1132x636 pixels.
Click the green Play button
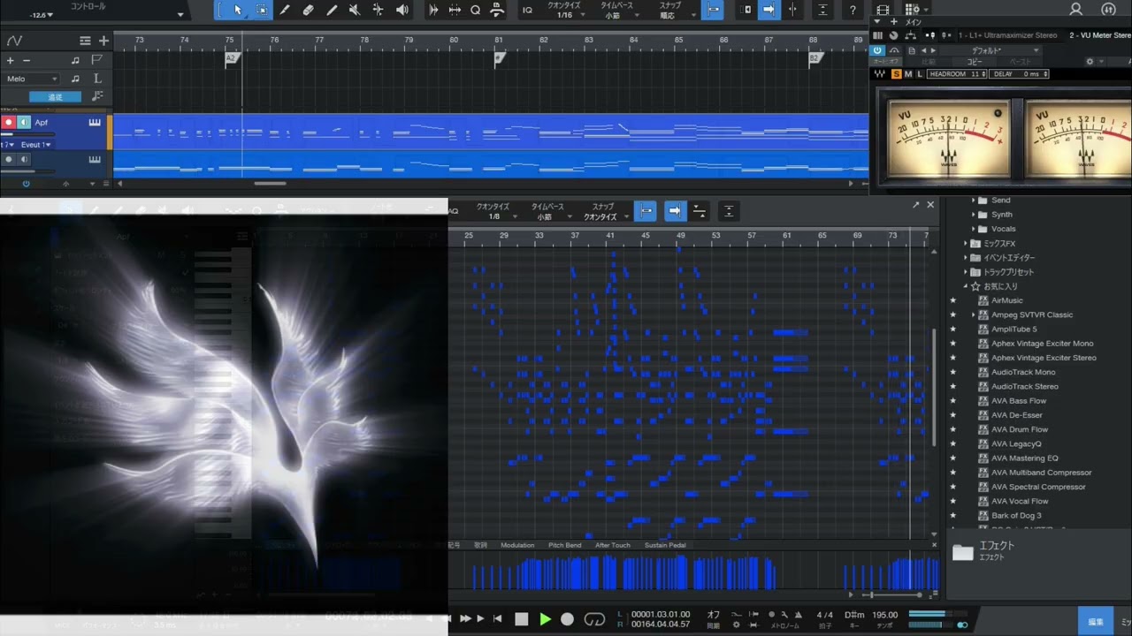545,619
